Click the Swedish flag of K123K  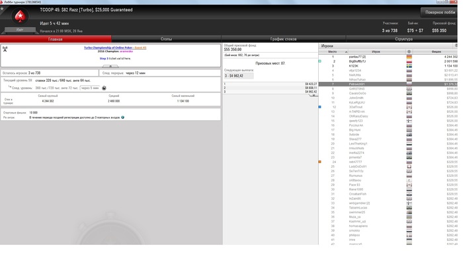(409, 66)
